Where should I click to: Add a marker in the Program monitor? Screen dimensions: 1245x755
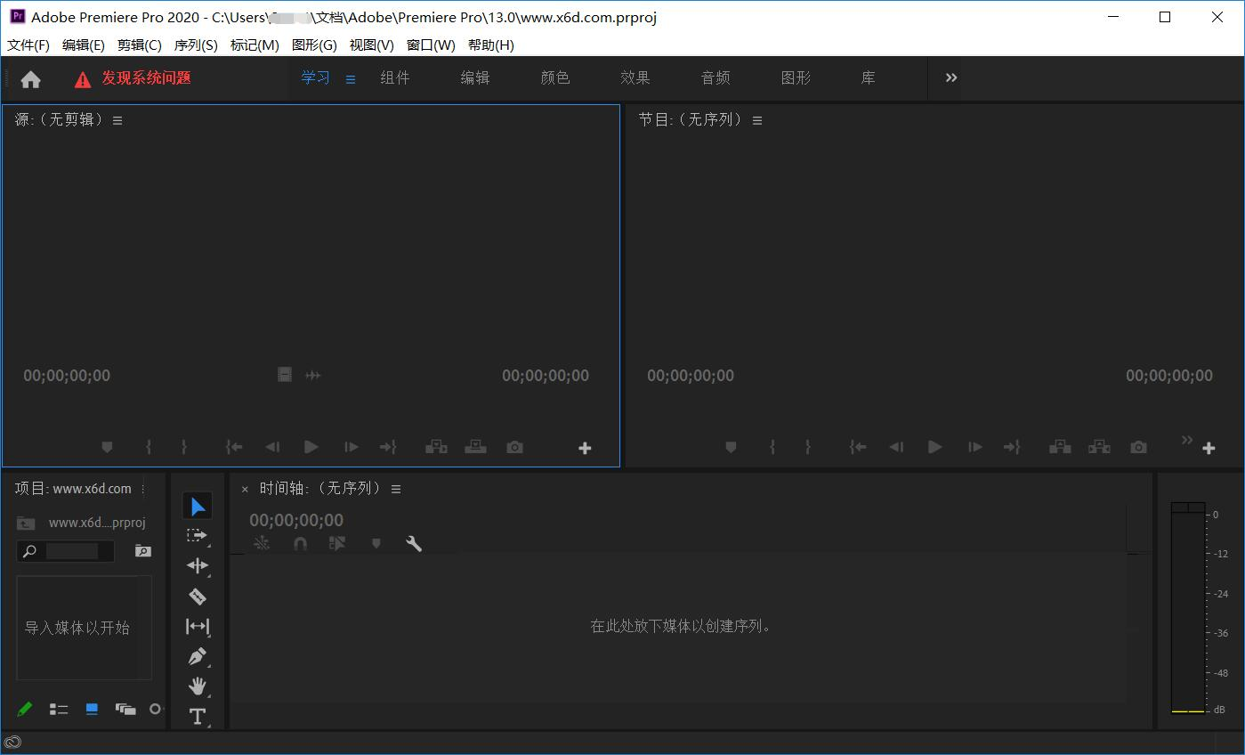731,447
